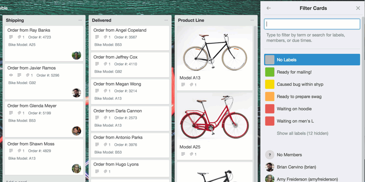Toggle the green Ready for mailing! label
The image size is (365, 182).
pos(312,72)
